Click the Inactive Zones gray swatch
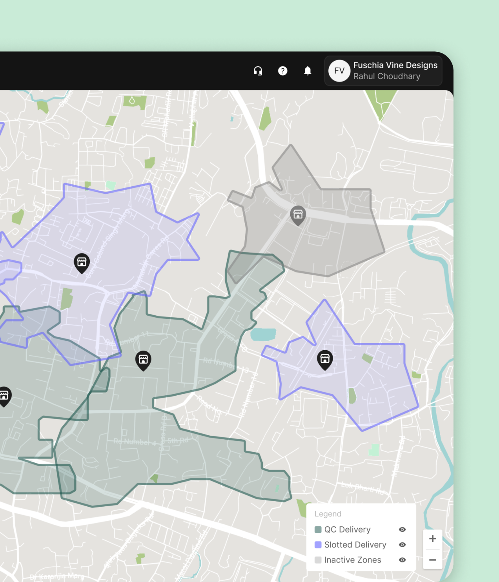The image size is (499, 582). point(318,560)
